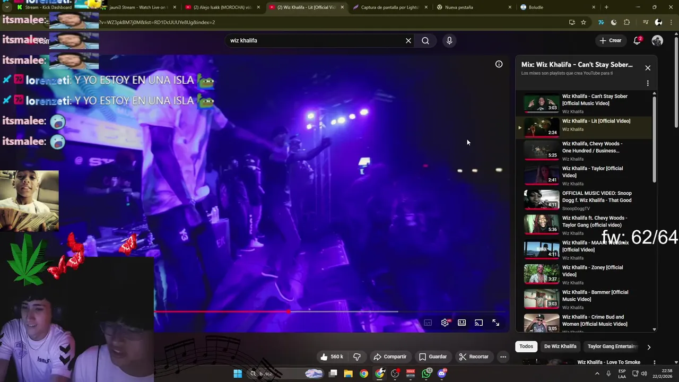Screen dimensions: 679x382
Task: Switch to the jauni3 Stream tab
Action: point(139,7)
